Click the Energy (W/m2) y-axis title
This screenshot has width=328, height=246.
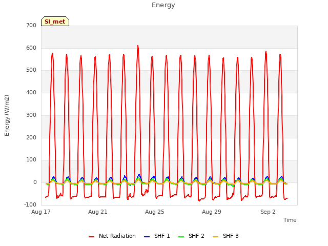(x=7, y=115)
